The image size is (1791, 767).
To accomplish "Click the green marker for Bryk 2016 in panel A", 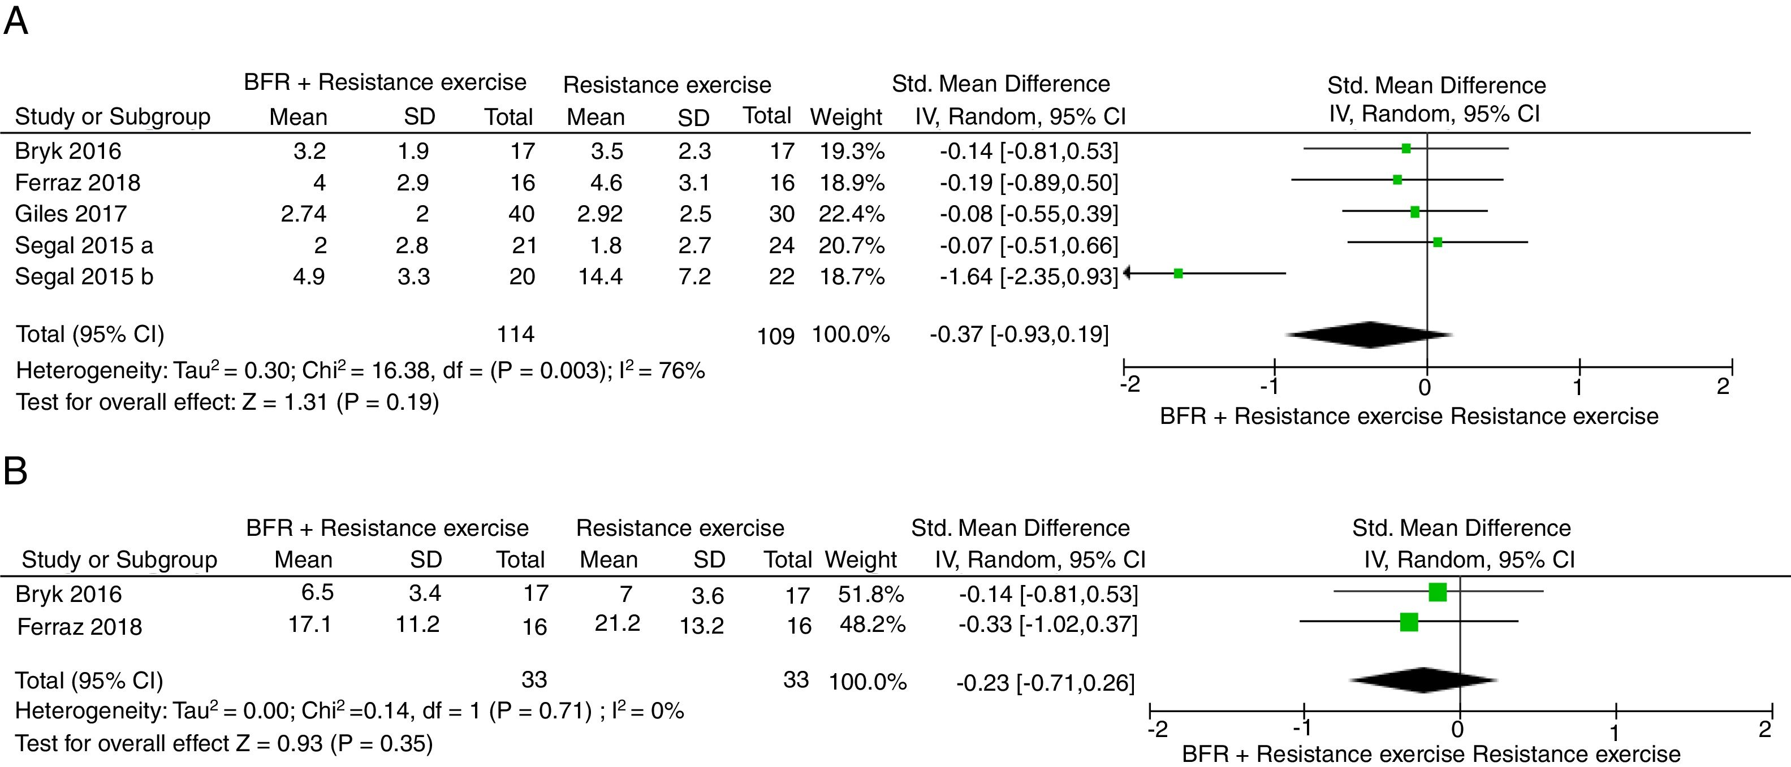I will coord(1406,148).
